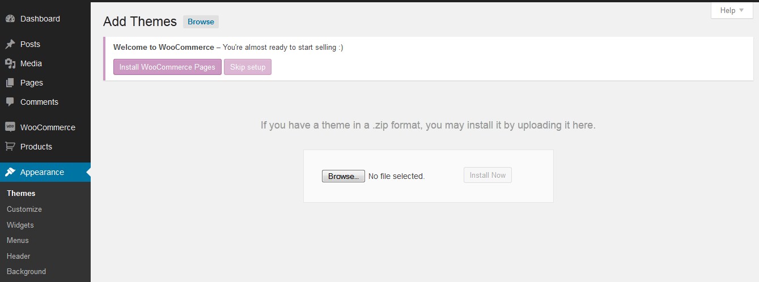Click the Products cart icon
Screen dimensions: 759x282
(x=10, y=147)
